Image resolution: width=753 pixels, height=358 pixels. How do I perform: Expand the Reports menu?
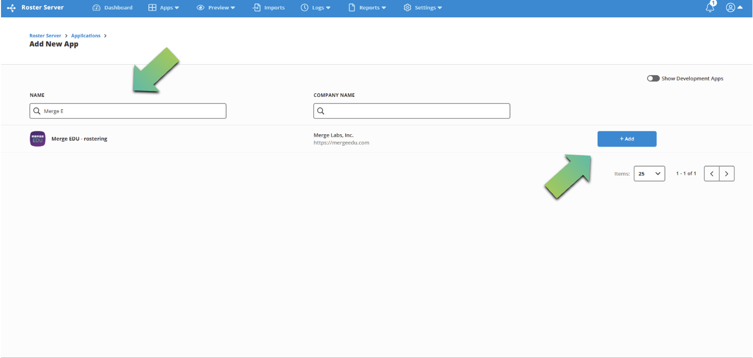point(367,8)
